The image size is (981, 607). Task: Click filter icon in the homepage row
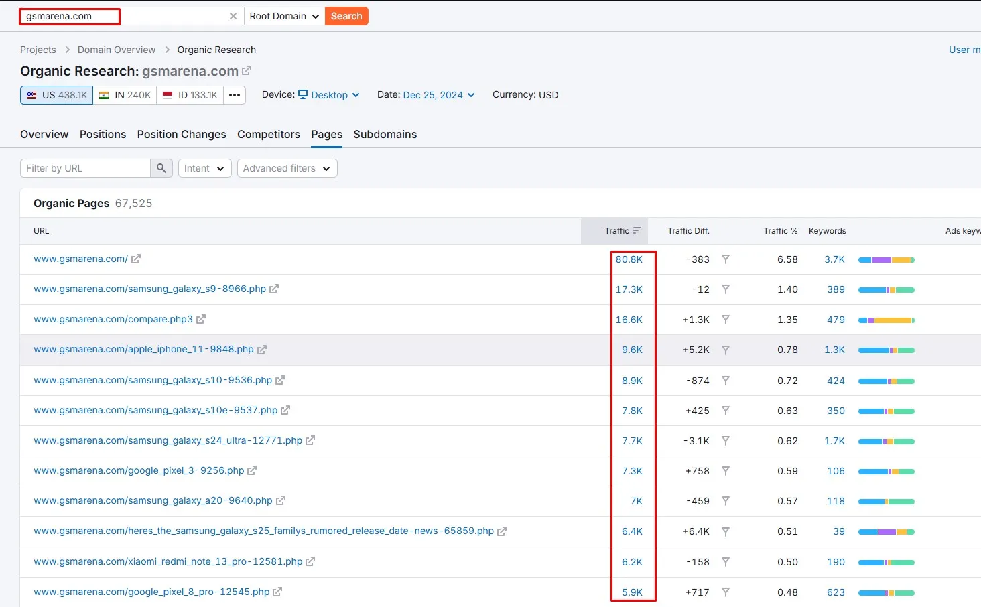pos(725,259)
